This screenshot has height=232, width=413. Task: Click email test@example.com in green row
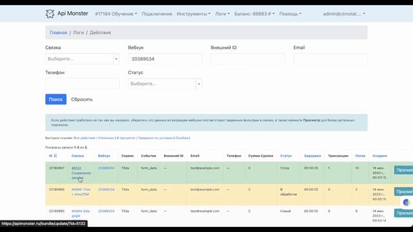coord(205,168)
